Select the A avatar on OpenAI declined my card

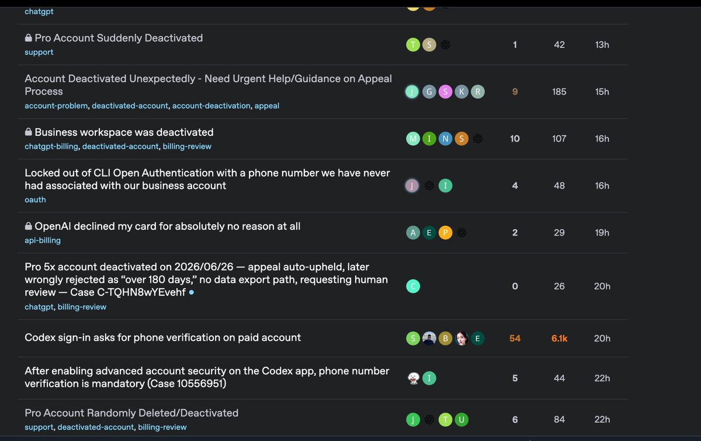413,233
